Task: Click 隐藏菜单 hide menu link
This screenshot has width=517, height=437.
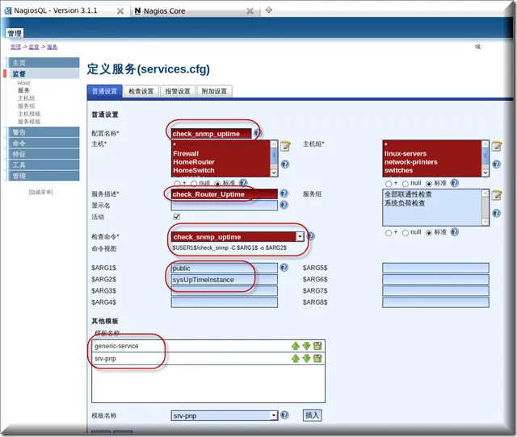Action: [x=40, y=192]
